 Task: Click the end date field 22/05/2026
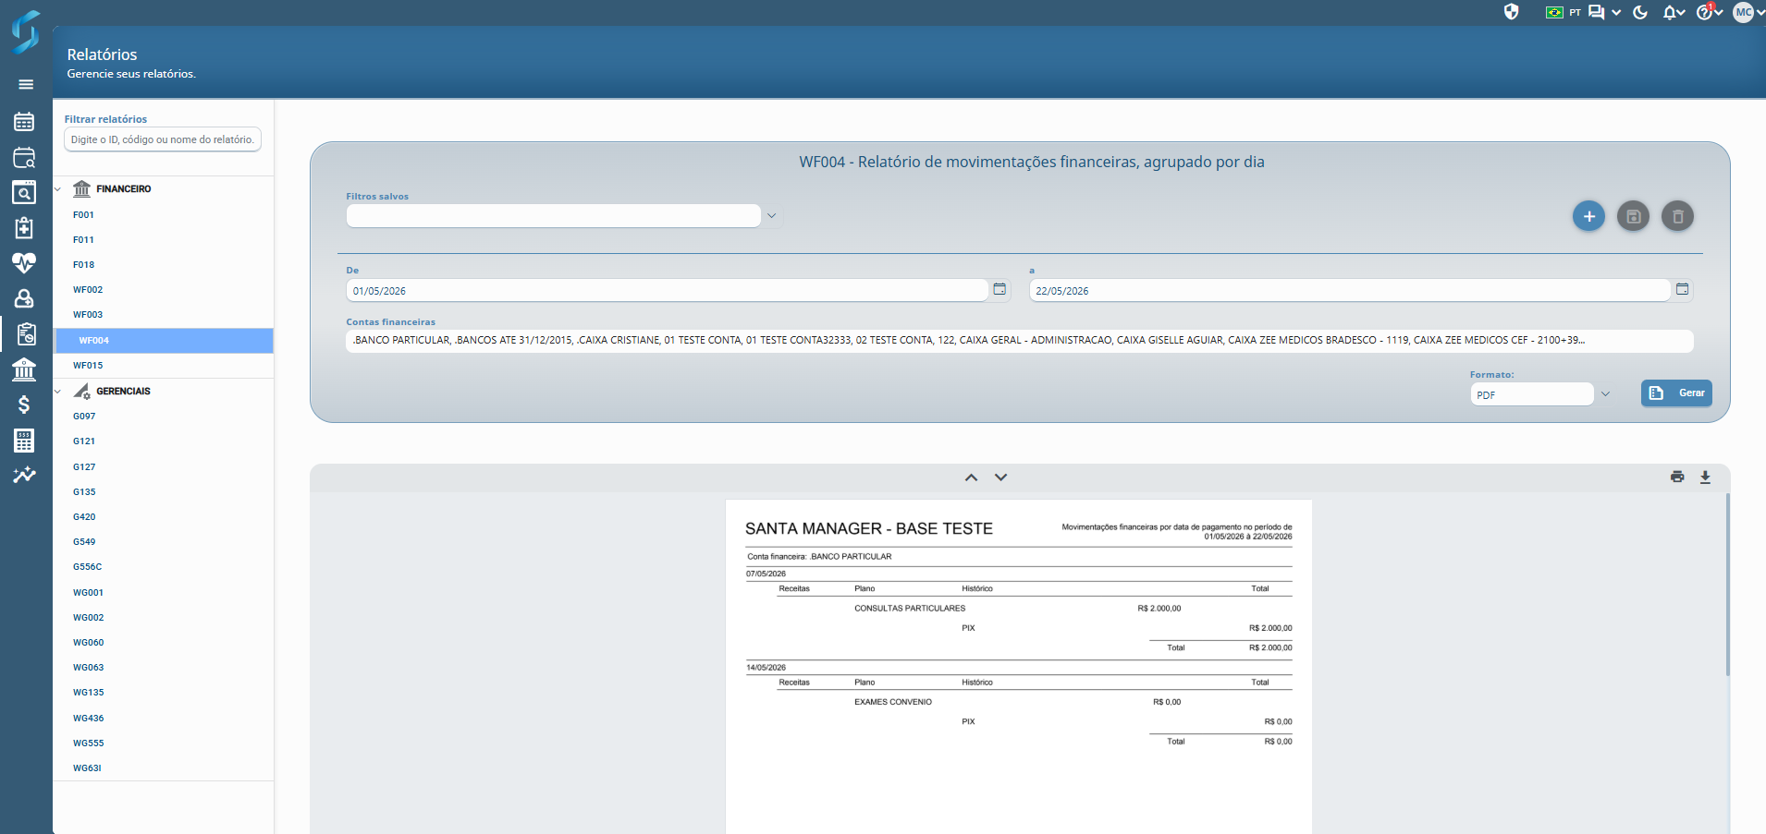click(1350, 290)
